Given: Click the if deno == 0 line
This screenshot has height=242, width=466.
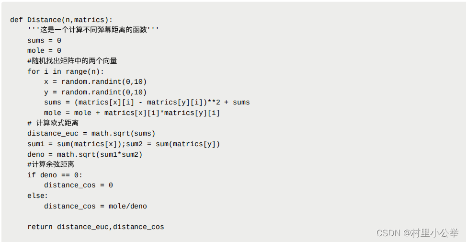Looking at the screenshot, I should point(55,175).
